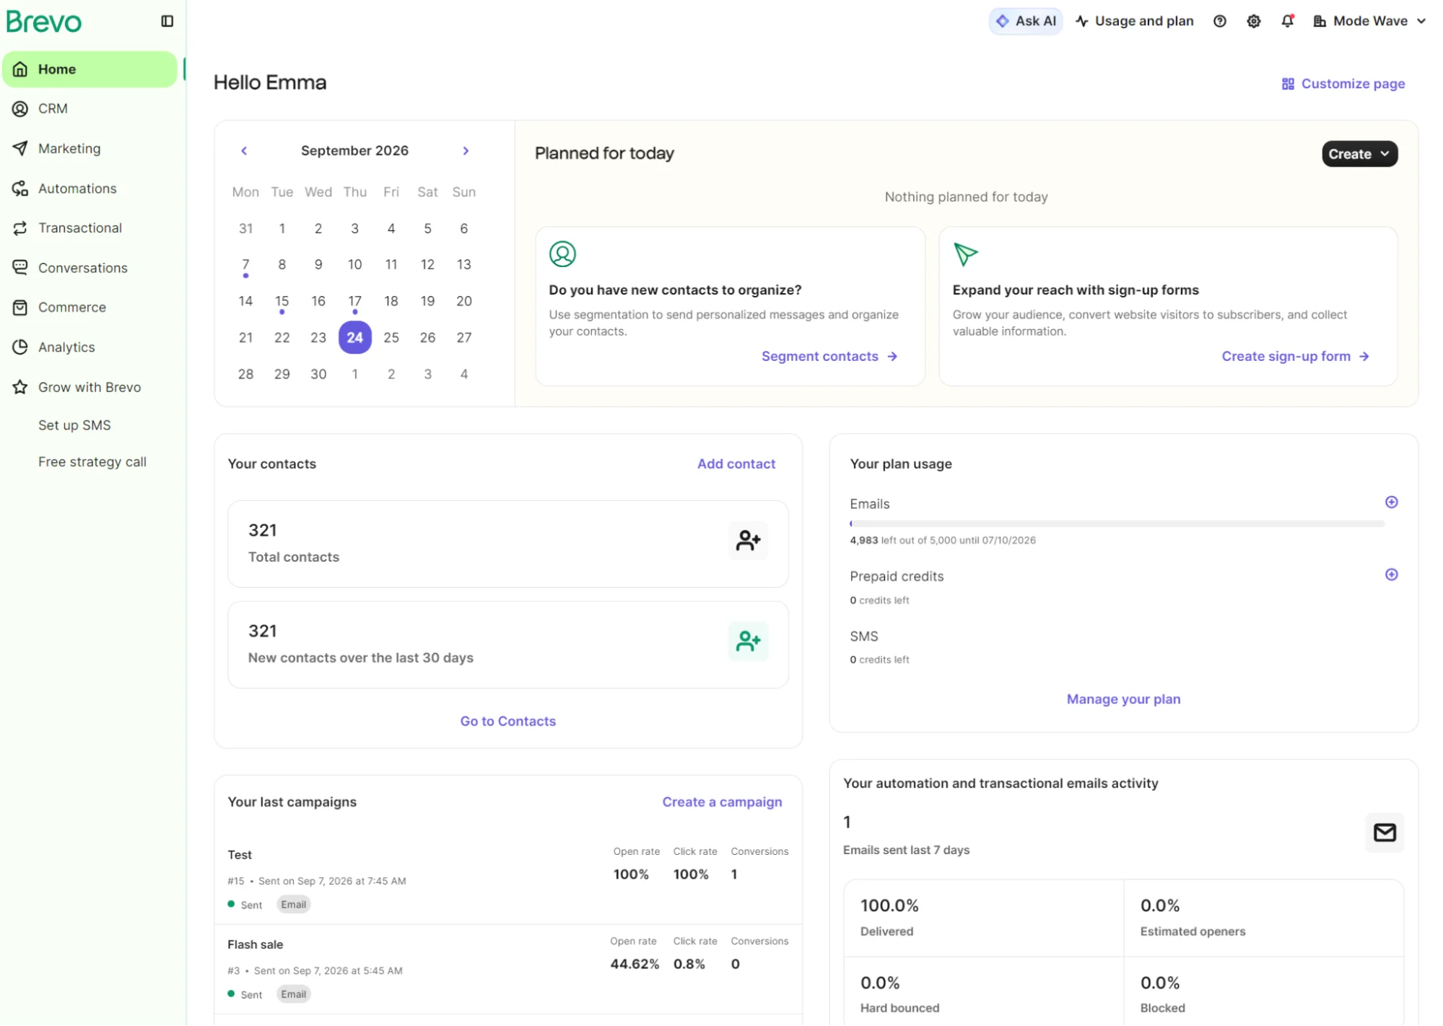Image resolution: width=1443 pixels, height=1026 pixels.
Task: Expand the Mode Wave account dropdown
Action: coord(1369,21)
